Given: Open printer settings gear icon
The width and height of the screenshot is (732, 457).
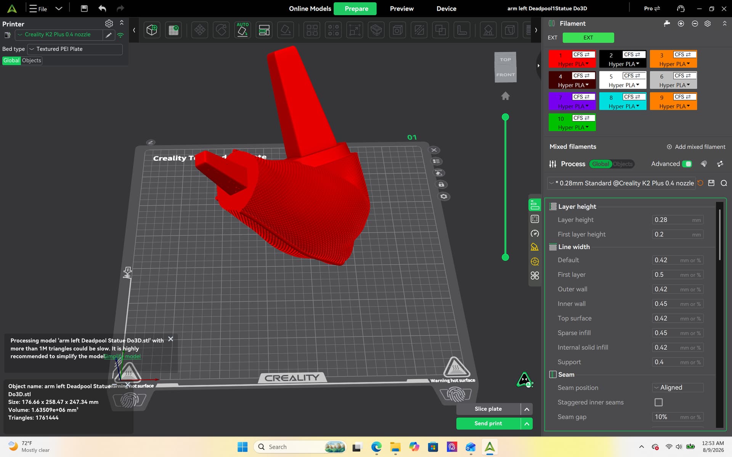Looking at the screenshot, I should point(109,24).
